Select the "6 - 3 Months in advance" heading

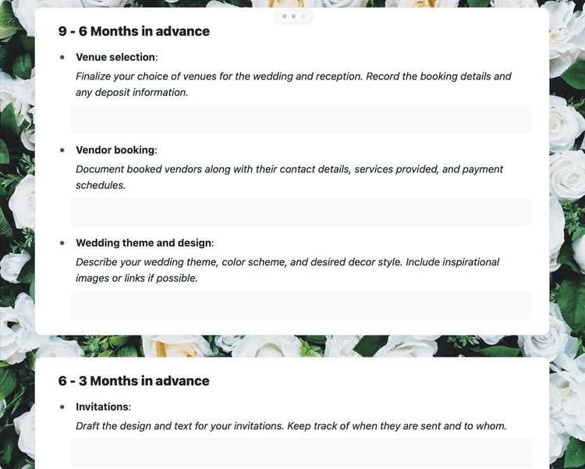click(x=133, y=381)
